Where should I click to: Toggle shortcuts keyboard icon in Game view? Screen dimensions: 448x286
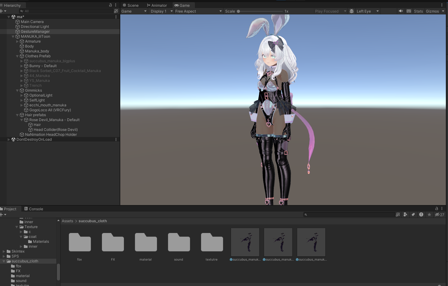pyautogui.click(x=409, y=11)
